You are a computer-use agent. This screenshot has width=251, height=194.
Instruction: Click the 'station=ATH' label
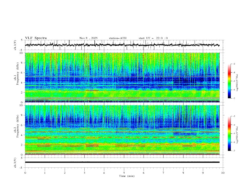[x=118, y=38]
